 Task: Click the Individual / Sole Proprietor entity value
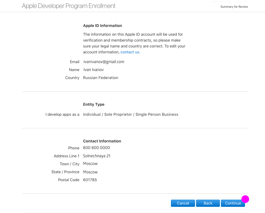coord(130,114)
